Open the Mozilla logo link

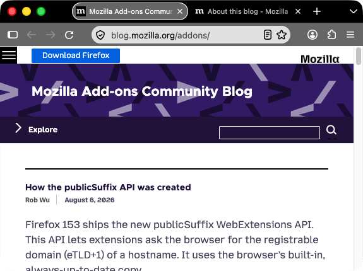coord(319,59)
